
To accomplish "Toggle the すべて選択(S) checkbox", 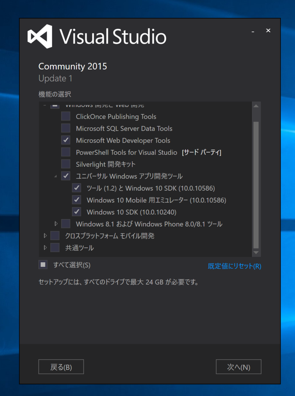I will (x=43, y=265).
